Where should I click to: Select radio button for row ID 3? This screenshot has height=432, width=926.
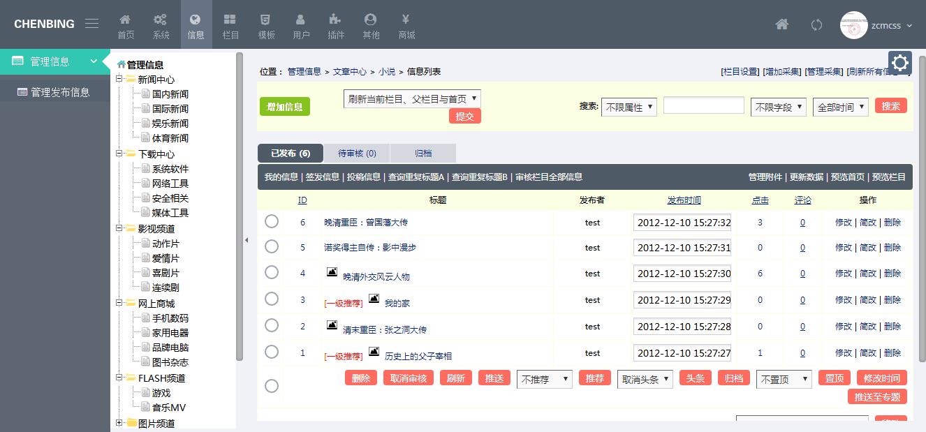click(x=272, y=299)
